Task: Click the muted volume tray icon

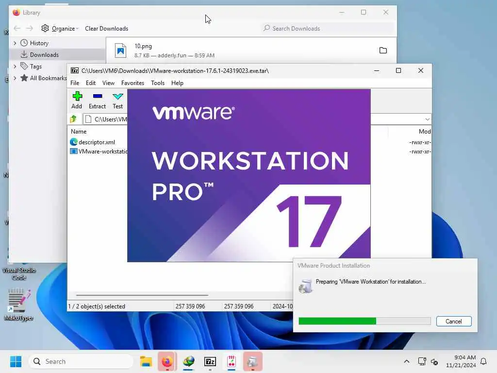Action: pos(434,361)
